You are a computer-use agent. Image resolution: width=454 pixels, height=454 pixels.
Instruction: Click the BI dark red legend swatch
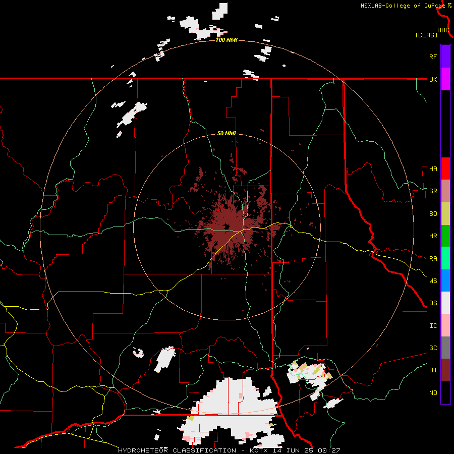(x=445, y=370)
